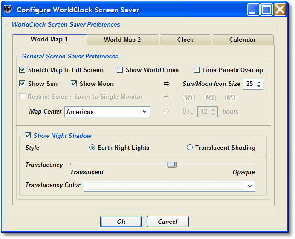
Task: Select Earth Night Lights style
Action: point(92,148)
